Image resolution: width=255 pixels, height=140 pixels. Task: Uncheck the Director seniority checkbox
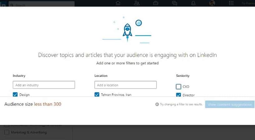point(178,95)
